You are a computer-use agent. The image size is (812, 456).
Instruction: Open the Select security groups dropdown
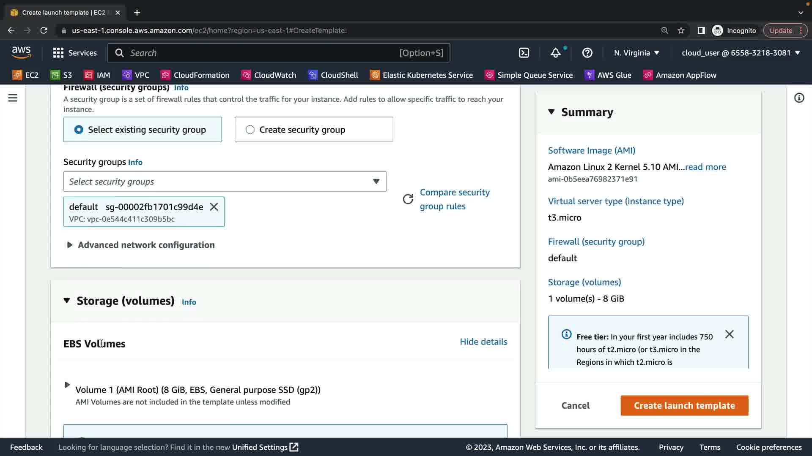(225, 182)
